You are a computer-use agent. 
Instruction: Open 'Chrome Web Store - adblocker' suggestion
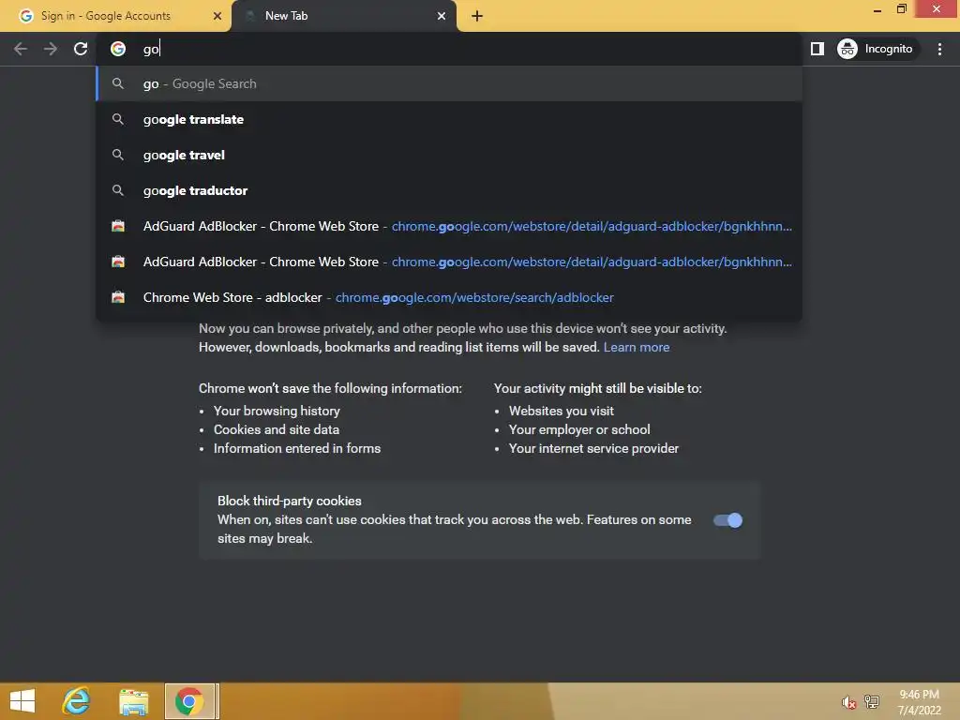(x=449, y=297)
